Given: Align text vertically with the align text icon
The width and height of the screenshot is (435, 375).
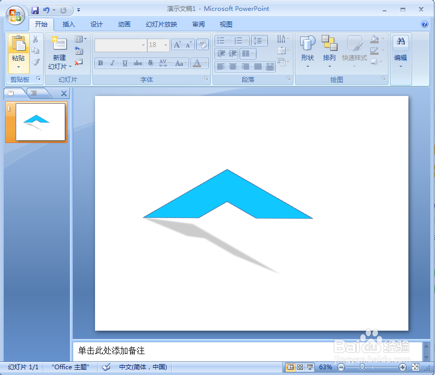Looking at the screenshot, I should [283, 51].
